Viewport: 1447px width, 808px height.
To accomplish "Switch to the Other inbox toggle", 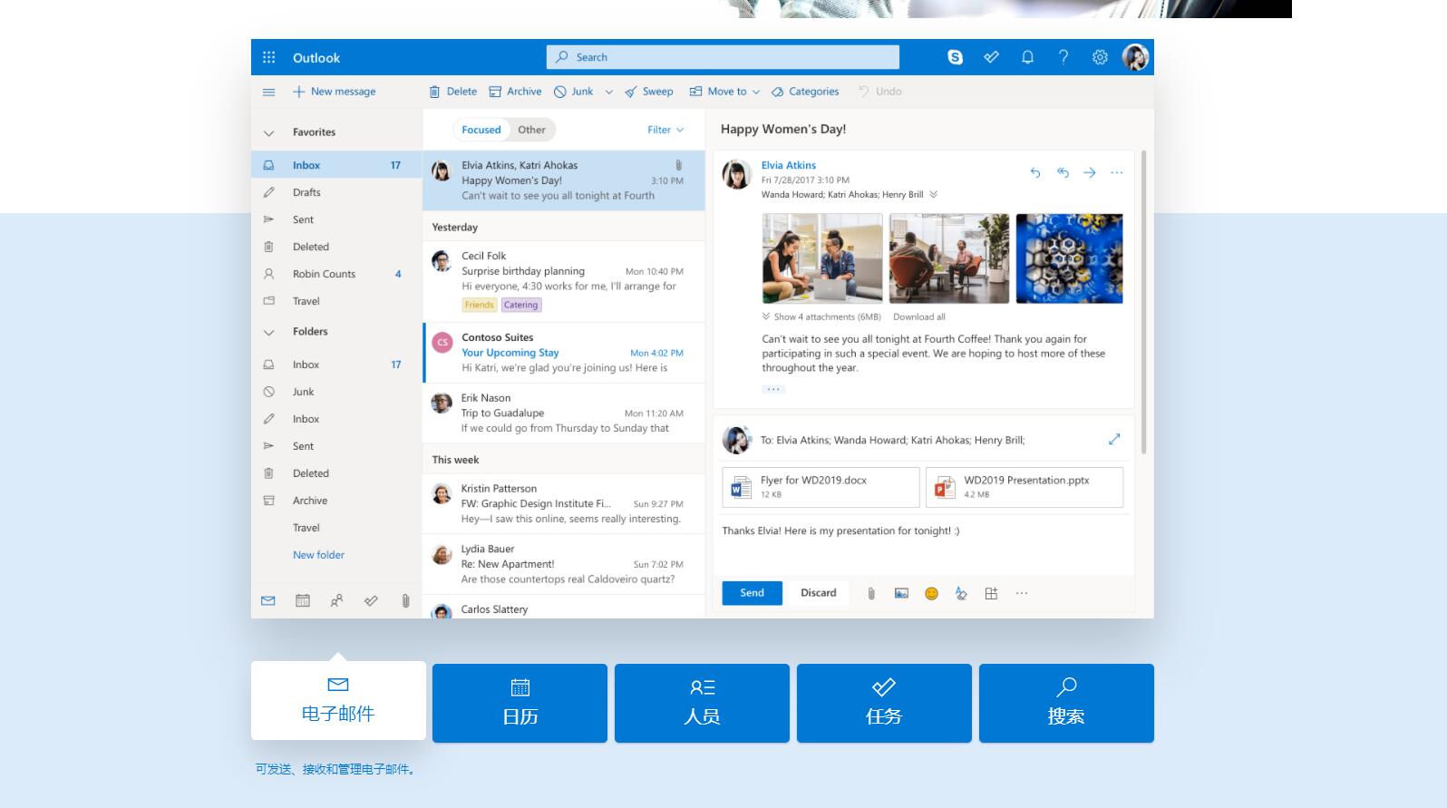I will click(531, 130).
